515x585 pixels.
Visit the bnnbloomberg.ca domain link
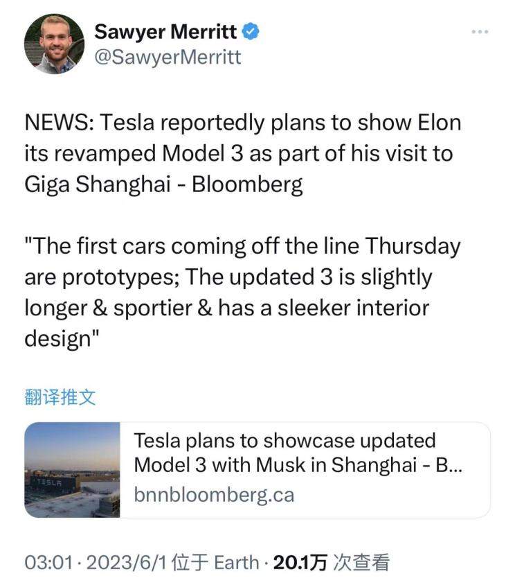[x=214, y=495]
